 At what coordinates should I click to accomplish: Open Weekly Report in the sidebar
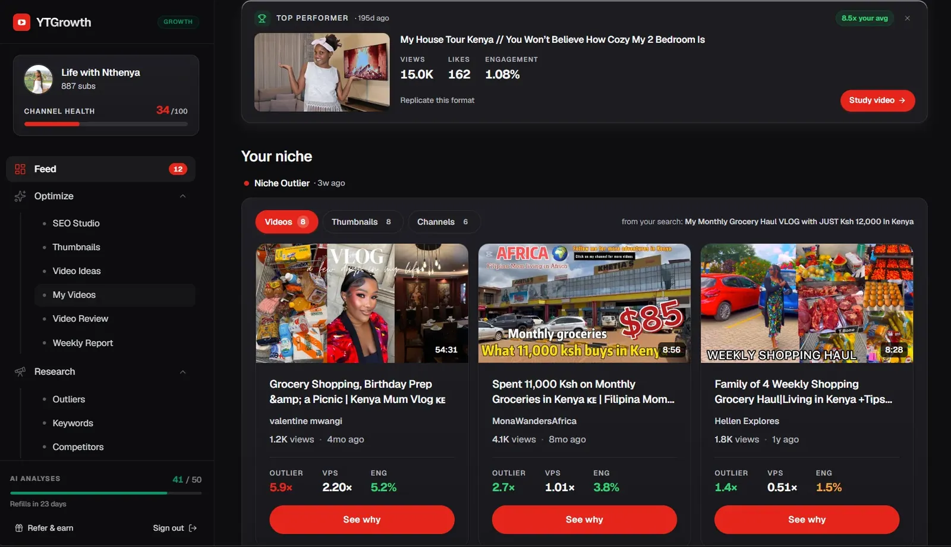[x=83, y=343]
